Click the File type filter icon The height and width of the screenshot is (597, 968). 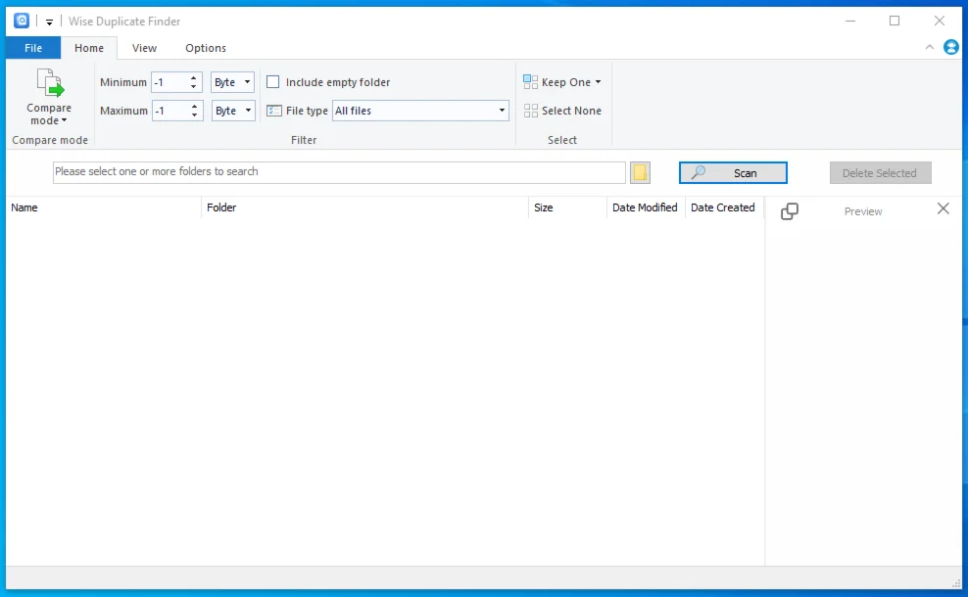pyautogui.click(x=274, y=111)
